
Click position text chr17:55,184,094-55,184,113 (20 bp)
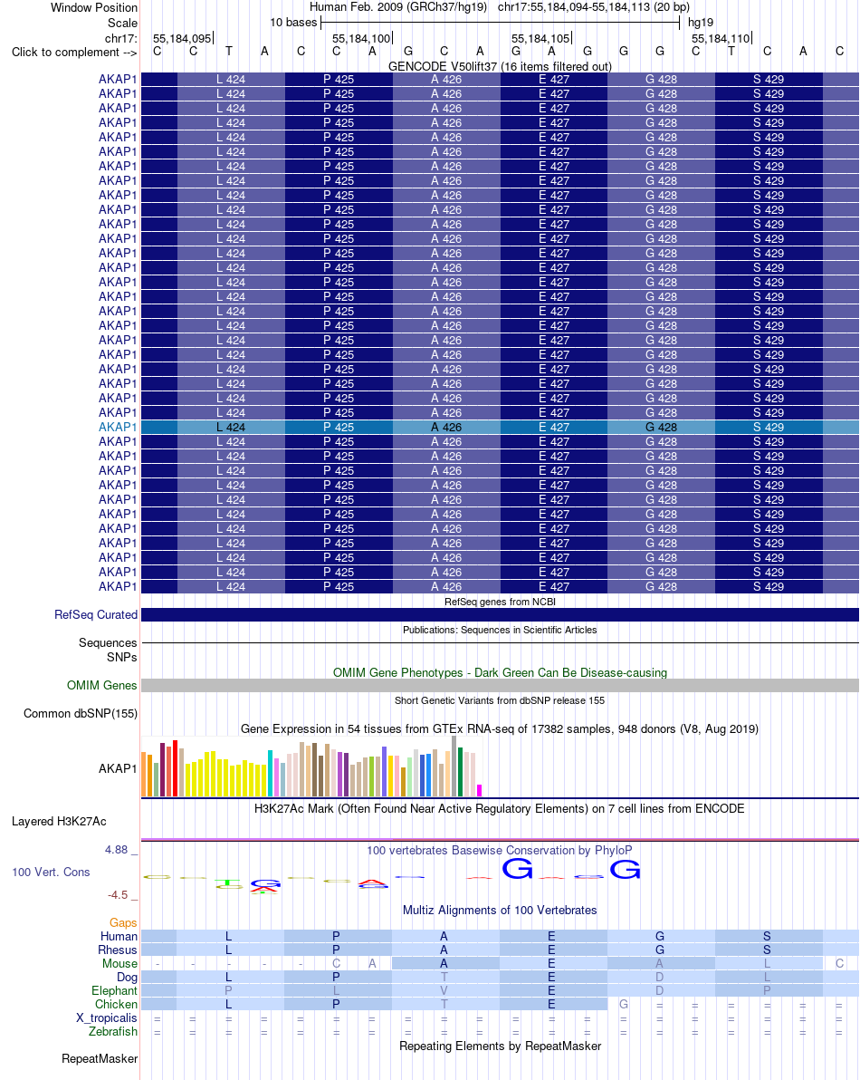pos(593,7)
